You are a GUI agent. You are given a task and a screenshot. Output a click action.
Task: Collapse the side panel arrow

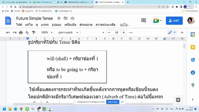(193, 100)
